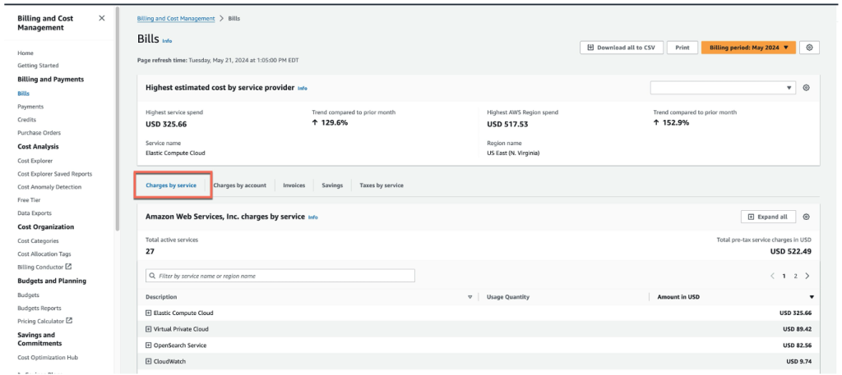Viewport: 842px width, 375px height.
Task: Open the Billing period May 2024 dropdown
Action: pos(748,48)
